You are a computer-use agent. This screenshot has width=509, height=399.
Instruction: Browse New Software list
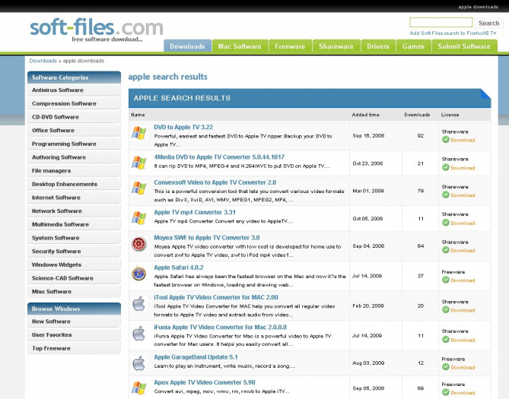pyautogui.click(x=74, y=321)
